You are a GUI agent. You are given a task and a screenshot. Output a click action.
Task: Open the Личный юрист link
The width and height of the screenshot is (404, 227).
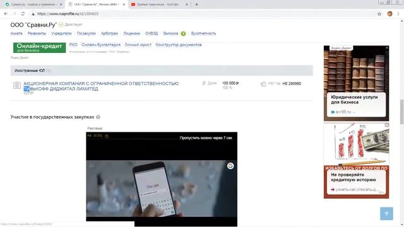[x=138, y=45]
